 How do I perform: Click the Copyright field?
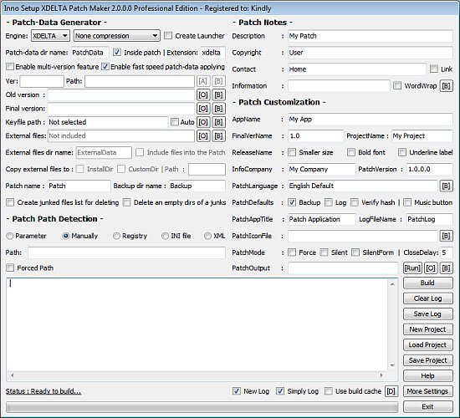pos(371,53)
